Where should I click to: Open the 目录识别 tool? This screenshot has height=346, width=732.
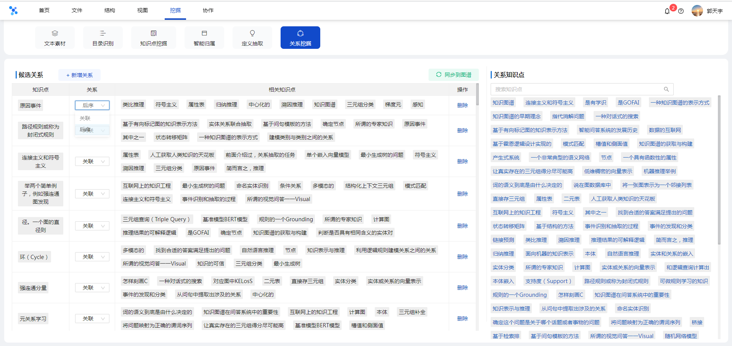103,37
